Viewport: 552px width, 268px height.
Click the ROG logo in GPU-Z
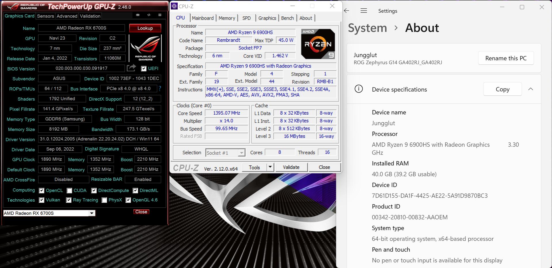pyautogui.click(x=145, y=48)
